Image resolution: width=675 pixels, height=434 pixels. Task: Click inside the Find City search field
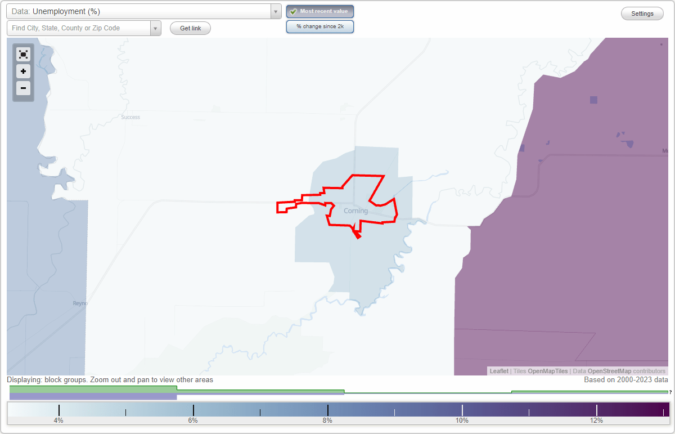coord(79,26)
